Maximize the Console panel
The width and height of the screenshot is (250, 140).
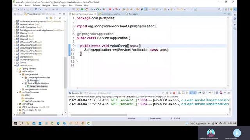pyautogui.click(x=229, y=93)
